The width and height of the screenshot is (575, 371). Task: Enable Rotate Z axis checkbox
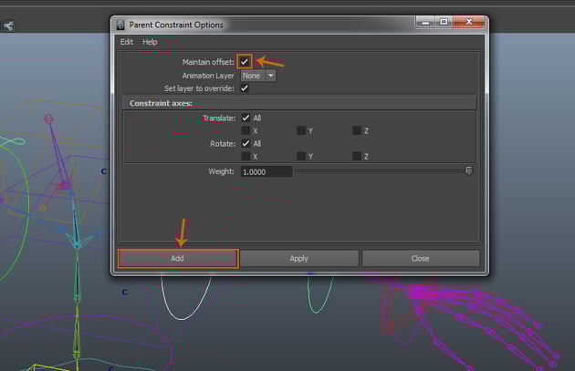(357, 157)
